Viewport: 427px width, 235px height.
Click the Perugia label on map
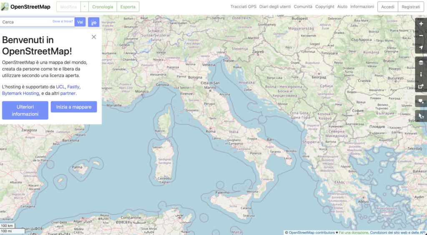click(209, 104)
